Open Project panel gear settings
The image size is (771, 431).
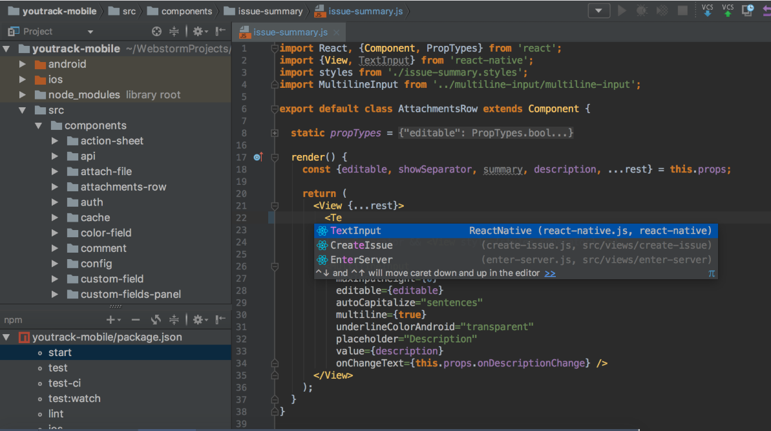point(199,32)
